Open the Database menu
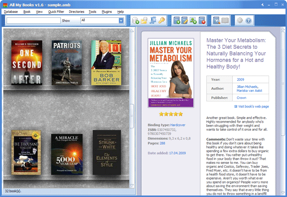The height and width of the screenshot is (197, 287). pyautogui.click(x=11, y=12)
